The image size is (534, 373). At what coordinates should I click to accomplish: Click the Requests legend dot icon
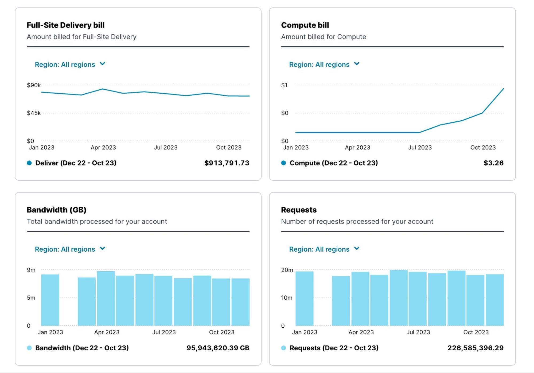pos(283,348)
